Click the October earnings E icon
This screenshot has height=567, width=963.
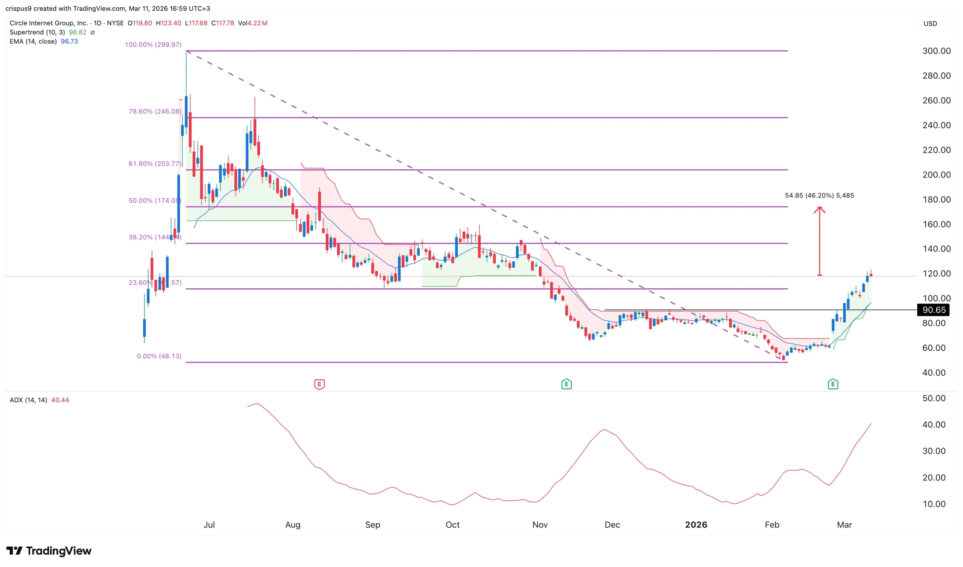pyautogui.click(x=567, y=384)
